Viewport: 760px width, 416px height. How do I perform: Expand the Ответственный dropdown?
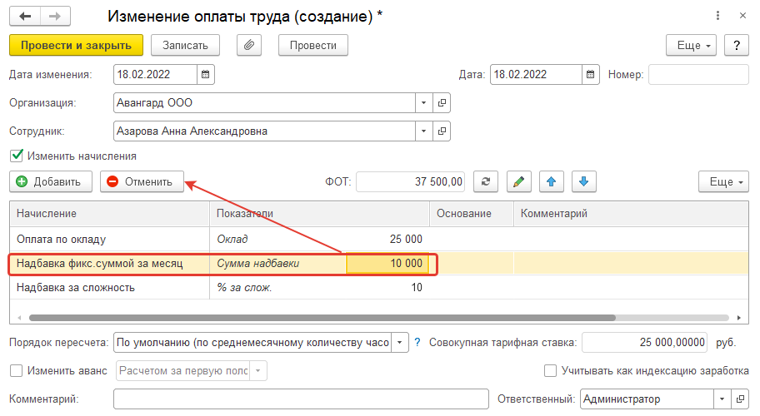pos(722,399)
